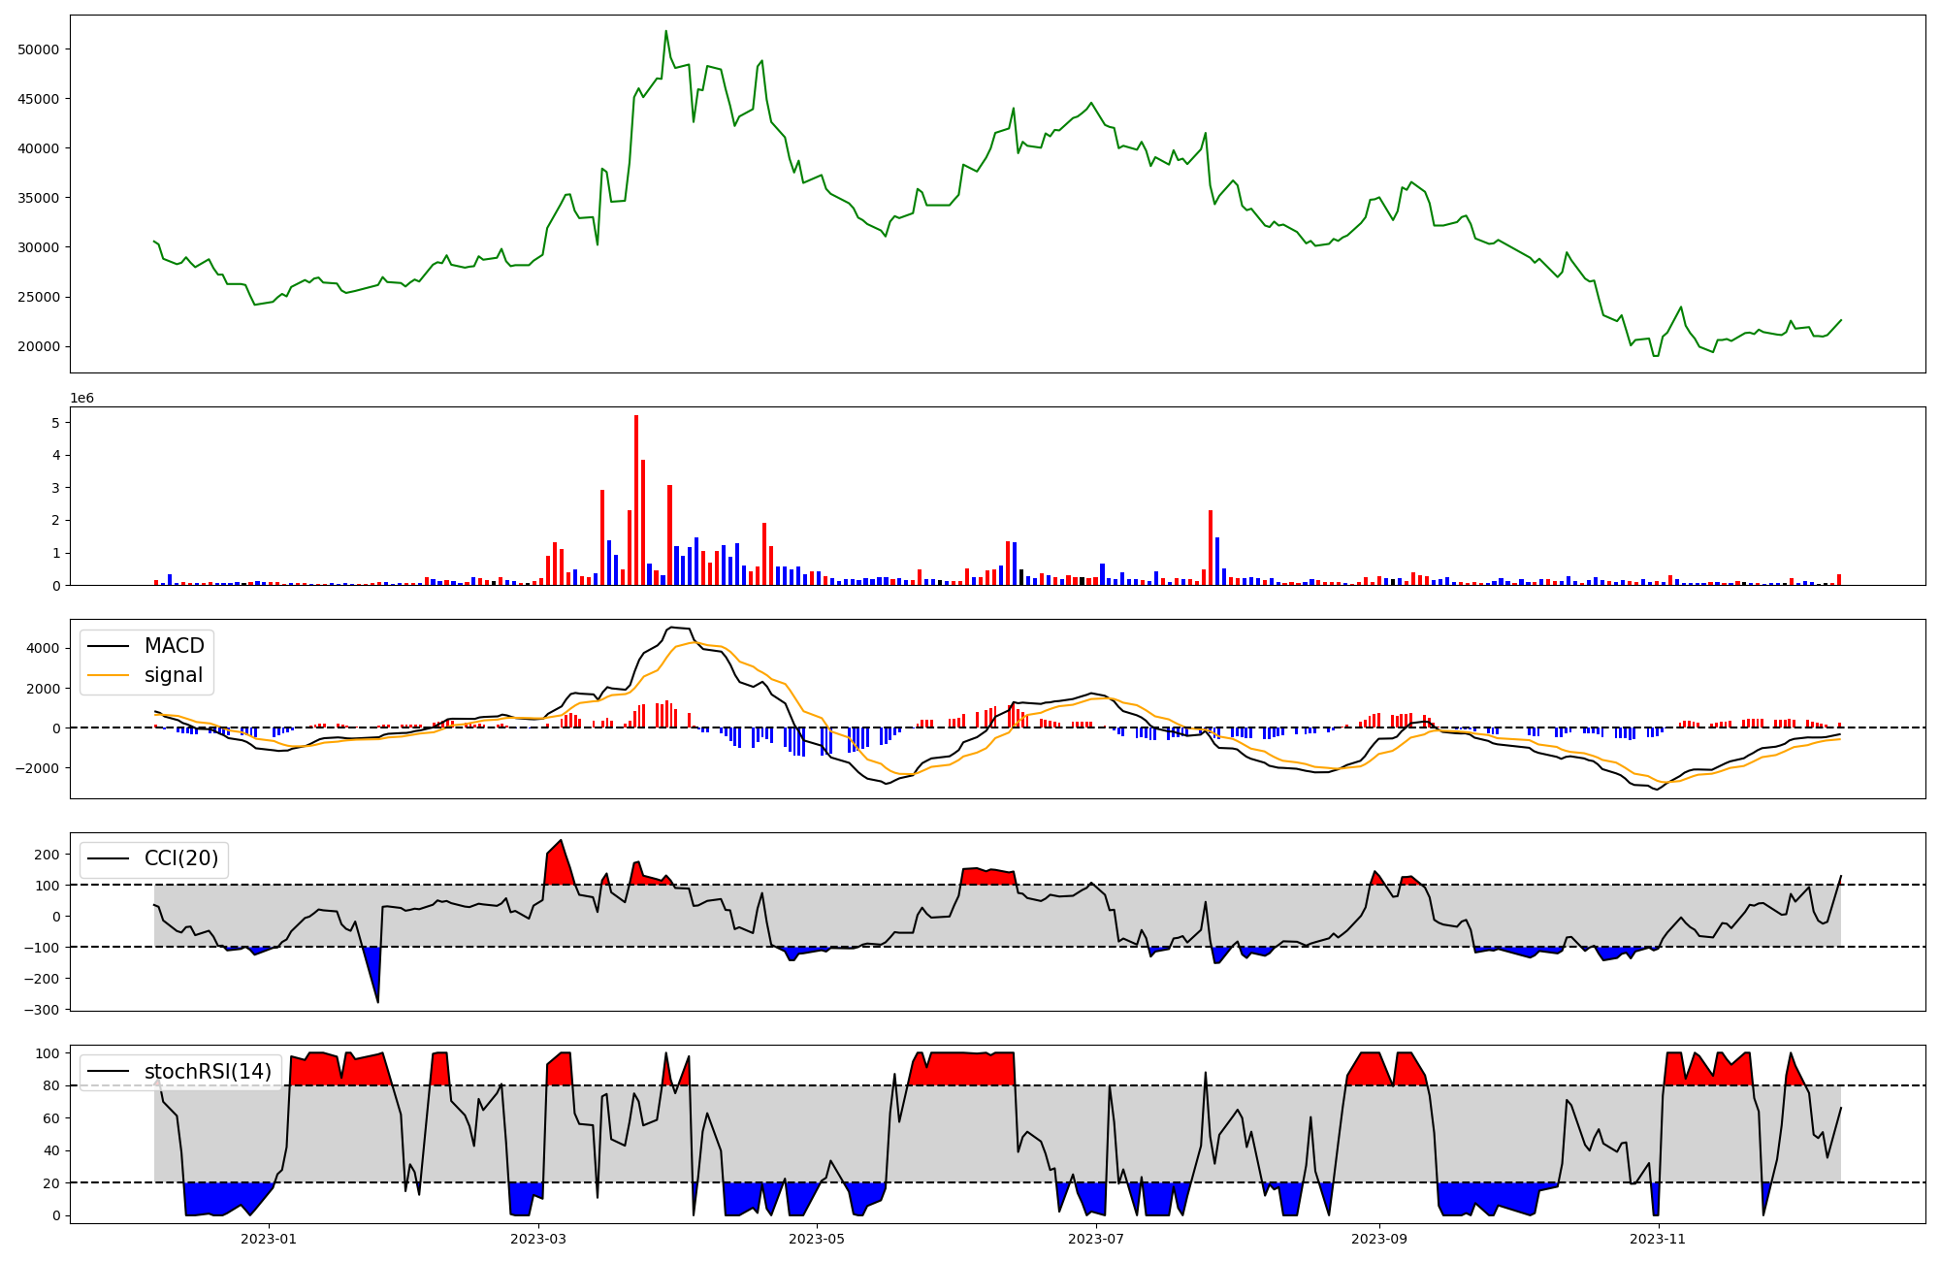Click the 2023-07 date tick label
The width and height of the screenshot is (1940, 1261).
click(x=1096, y=1239)
